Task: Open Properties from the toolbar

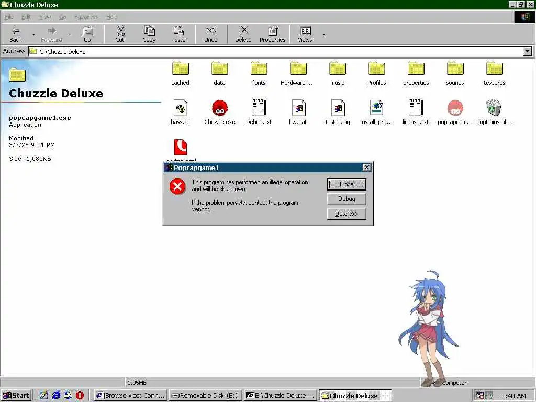Action: [272, 34]
